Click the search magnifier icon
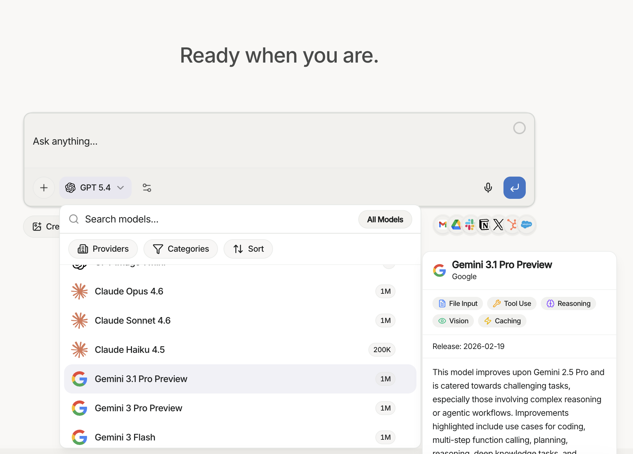Image resolution: width=633 pixels, height=454 pixels. pos(74,219)
